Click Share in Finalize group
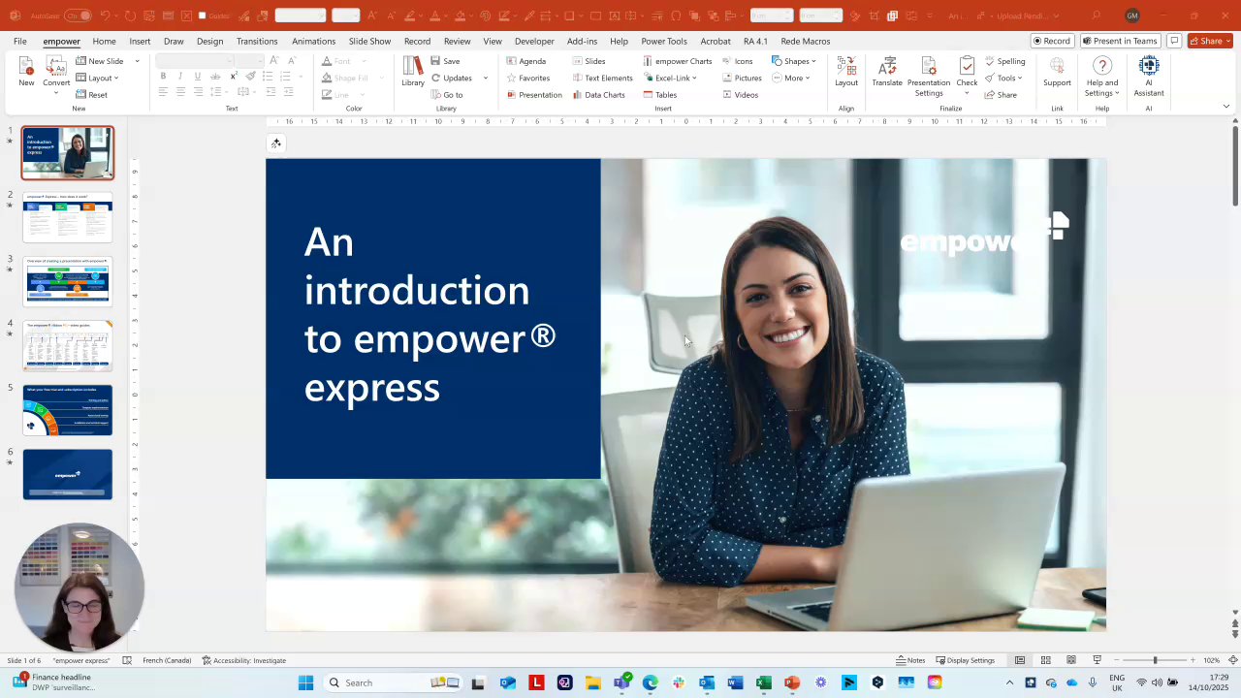The width and height of the screenshot is (1241, 698). (1001, 95)
